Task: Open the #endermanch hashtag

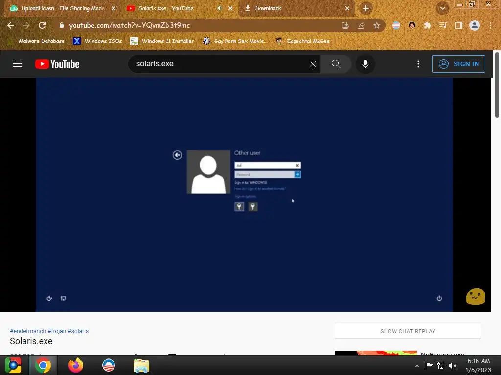Action: (28, 331)
